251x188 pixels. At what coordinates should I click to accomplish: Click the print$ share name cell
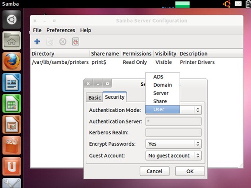click(99, 62)
